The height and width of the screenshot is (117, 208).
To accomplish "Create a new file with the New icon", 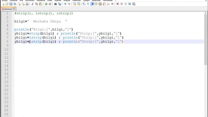I will coord(3,4).
